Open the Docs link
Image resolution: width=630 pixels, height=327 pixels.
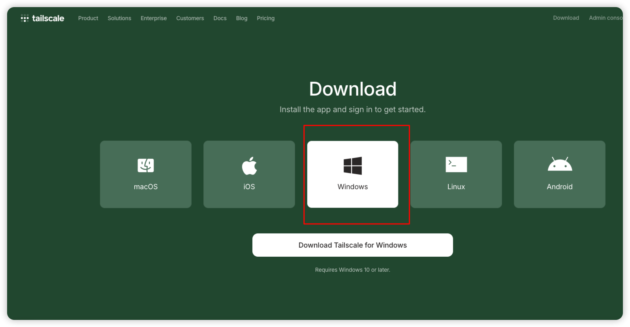pos(220,18)
